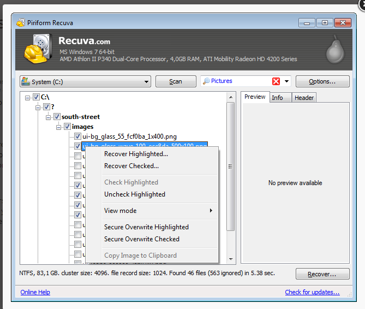
Task: Switch to the Info tab
Action: coord(280,98)
